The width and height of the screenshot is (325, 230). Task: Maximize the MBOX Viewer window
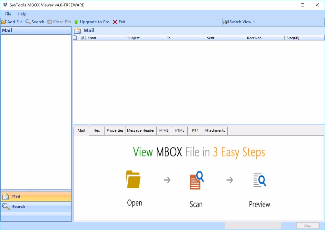(302, 5)
